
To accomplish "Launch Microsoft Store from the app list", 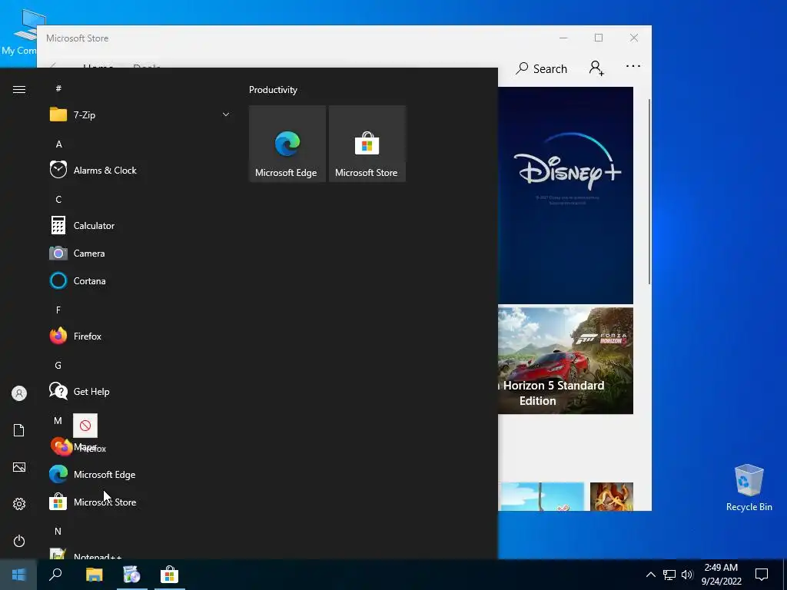I will [x=140, y=502].
